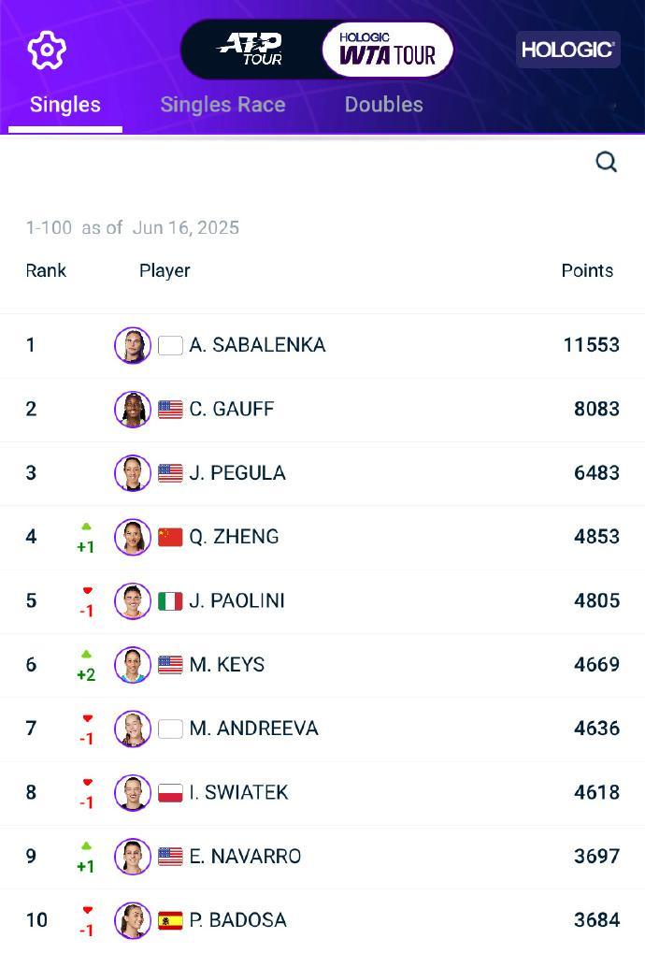Tap E. Navarro's player avatar
Image resolution: width=645 pixels, height=953 pixels.
[x=133, y=857]
